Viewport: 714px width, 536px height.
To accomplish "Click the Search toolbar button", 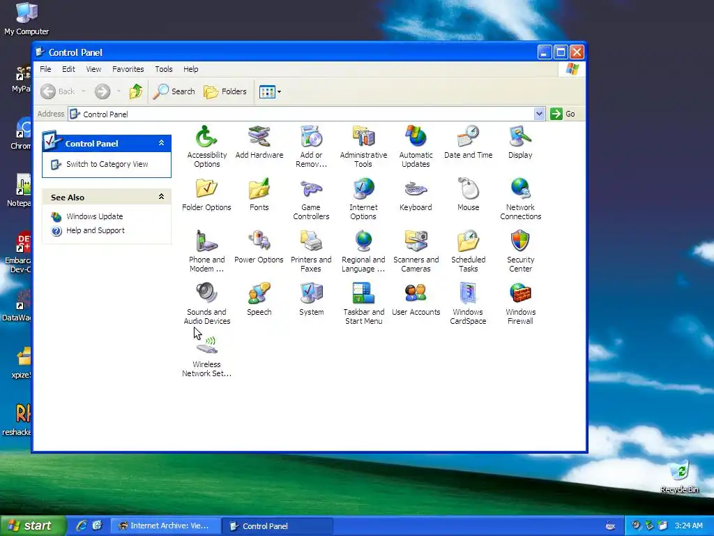I will tap(174, 91).
